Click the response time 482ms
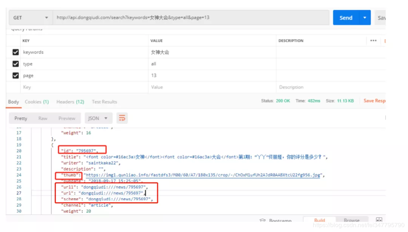Viewport: 408px width, 232px height. pos(314,101)
